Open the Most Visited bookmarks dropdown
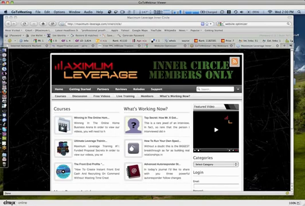 click(x=13, y=30)
